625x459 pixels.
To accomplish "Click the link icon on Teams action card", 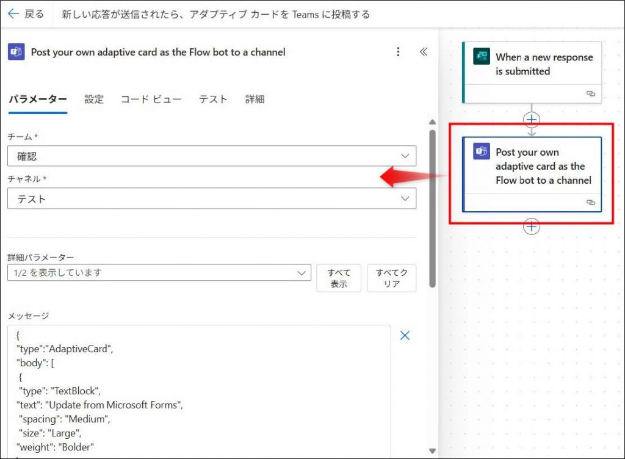I will (x=591, y=203).
